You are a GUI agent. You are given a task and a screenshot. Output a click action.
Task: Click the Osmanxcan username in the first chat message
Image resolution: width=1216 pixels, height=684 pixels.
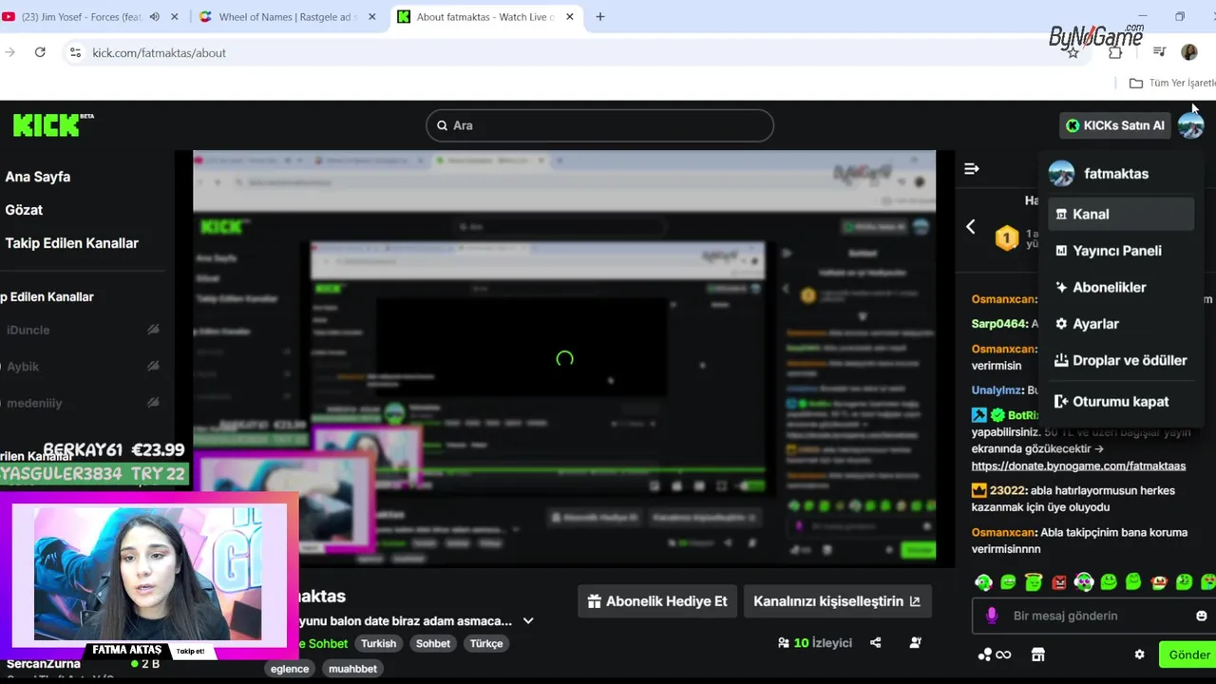tap(1003, 299)
